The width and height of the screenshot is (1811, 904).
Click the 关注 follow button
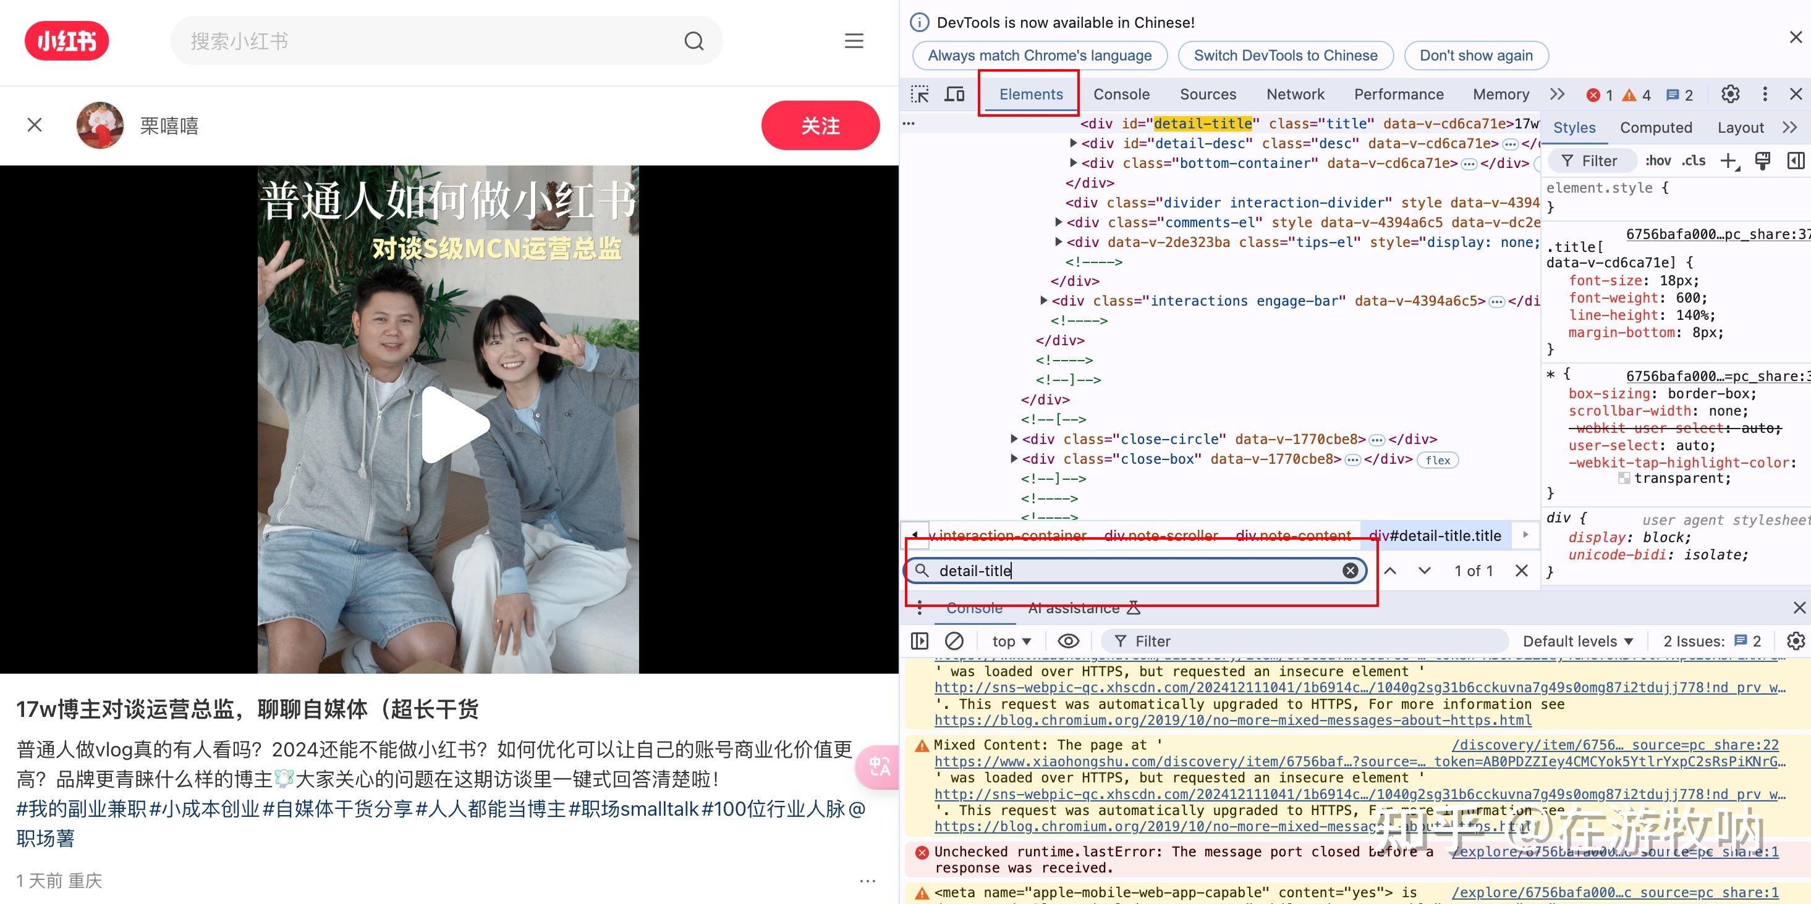[x=821, y=125]
